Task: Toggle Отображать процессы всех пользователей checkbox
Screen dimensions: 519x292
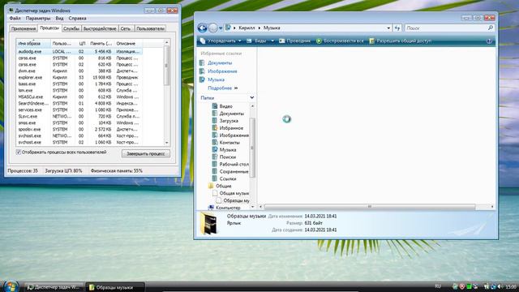Action: click(x=19, y=152)
